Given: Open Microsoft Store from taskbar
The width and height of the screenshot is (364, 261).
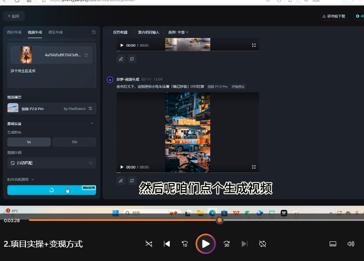Looking at the screenshot, I should 224,213.
